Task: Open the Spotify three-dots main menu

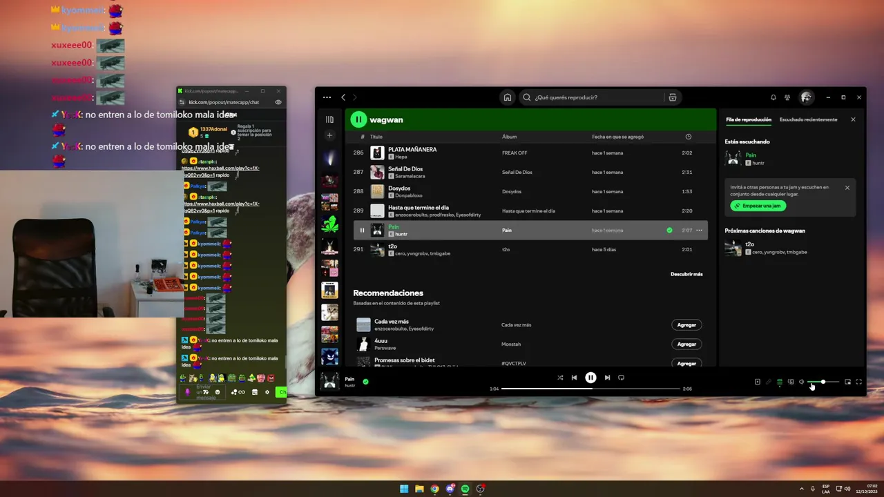Action: (327, 97)
